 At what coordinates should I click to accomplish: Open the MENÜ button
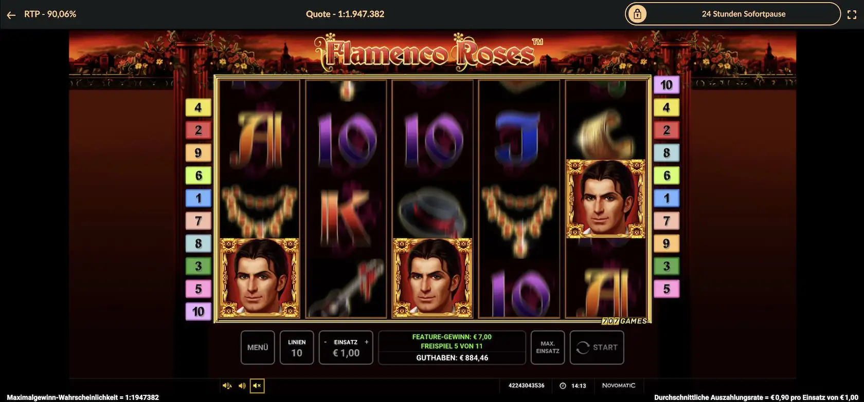point(258,348)
